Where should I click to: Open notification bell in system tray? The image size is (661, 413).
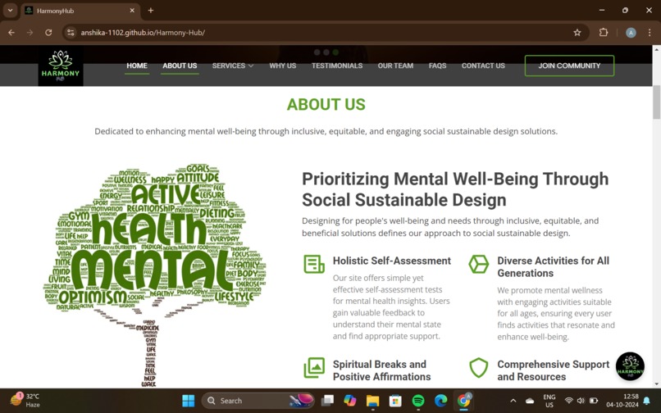(647, 401)
